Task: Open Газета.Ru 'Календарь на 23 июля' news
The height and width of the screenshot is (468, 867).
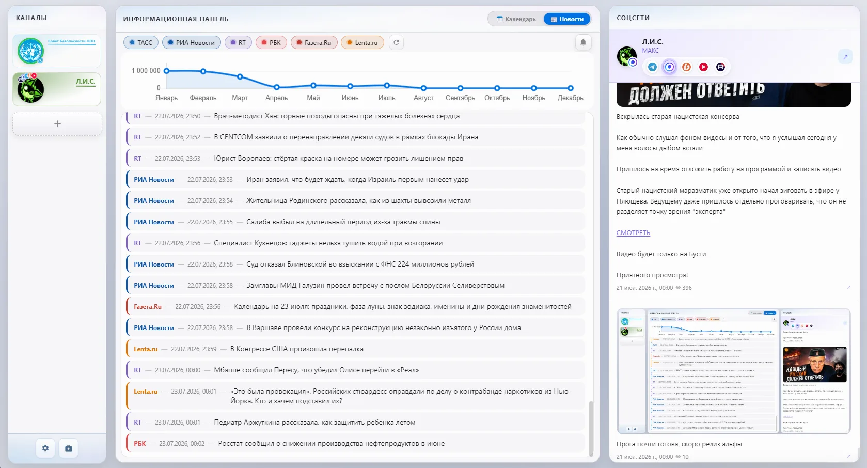Action: tap(356, 307)
